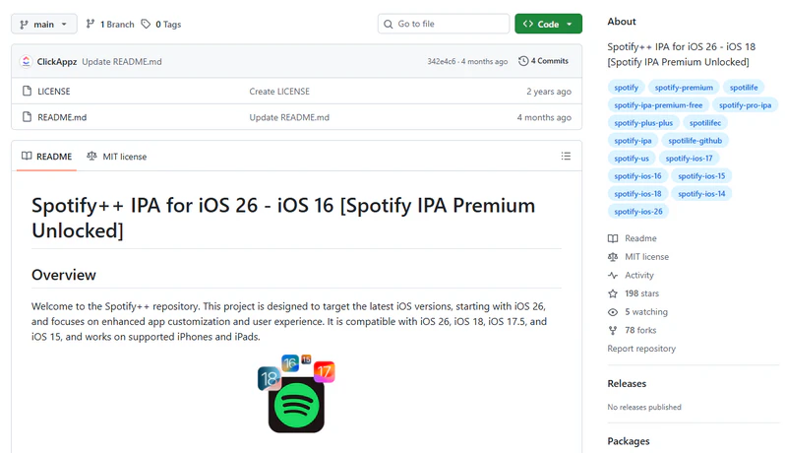Open the main branch dropdown
This screenshot has width=785, height=453.
pos(44,24)
